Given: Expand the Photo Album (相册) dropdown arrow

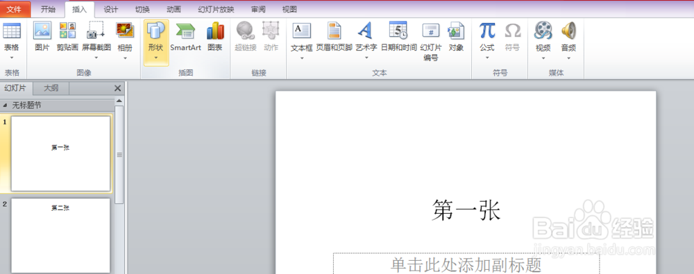Looking at the screenshot, I should [125, 58].
